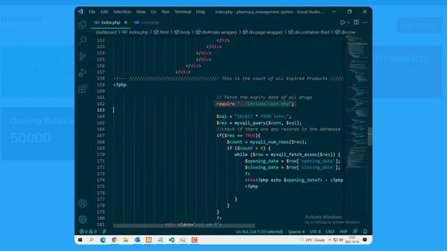Open the Run and Debug view
The image size is (447, 251).
pos(82,73)
